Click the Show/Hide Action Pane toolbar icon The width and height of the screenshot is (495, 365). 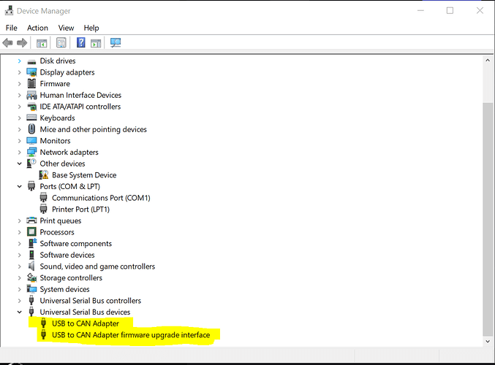click(x=96, y=42)
